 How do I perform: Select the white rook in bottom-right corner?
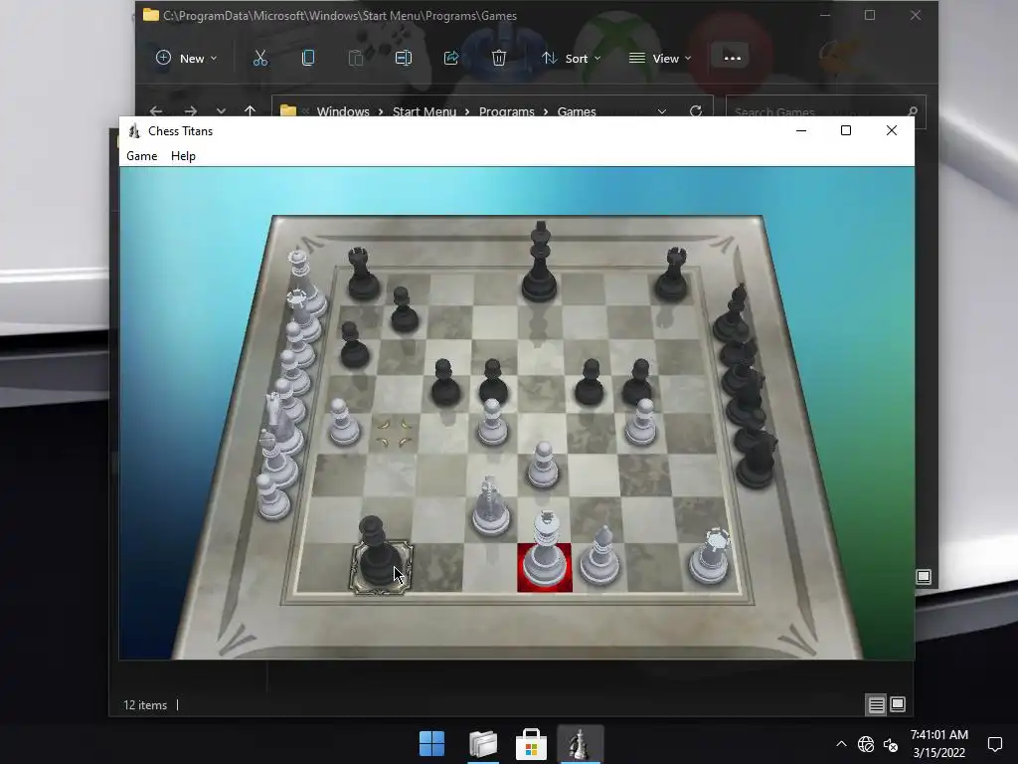[x=710, y=555]
